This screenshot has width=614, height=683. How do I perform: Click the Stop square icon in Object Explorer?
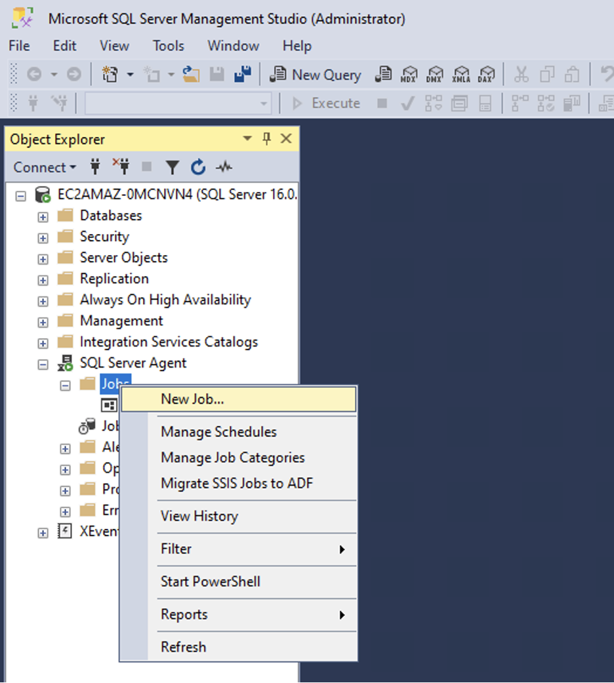point(146,167)
